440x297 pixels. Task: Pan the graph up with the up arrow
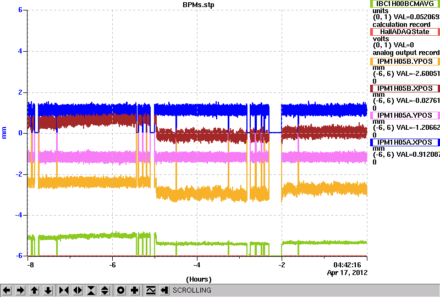34,290
